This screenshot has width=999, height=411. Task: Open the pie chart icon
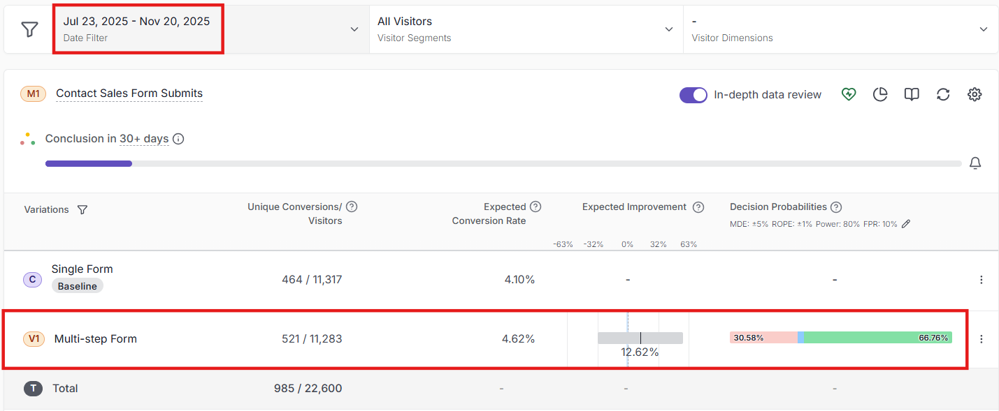880,94
